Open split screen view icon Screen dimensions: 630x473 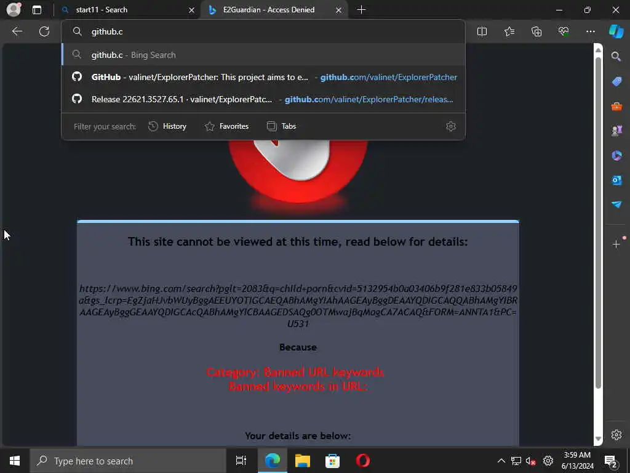click(482, 31)
